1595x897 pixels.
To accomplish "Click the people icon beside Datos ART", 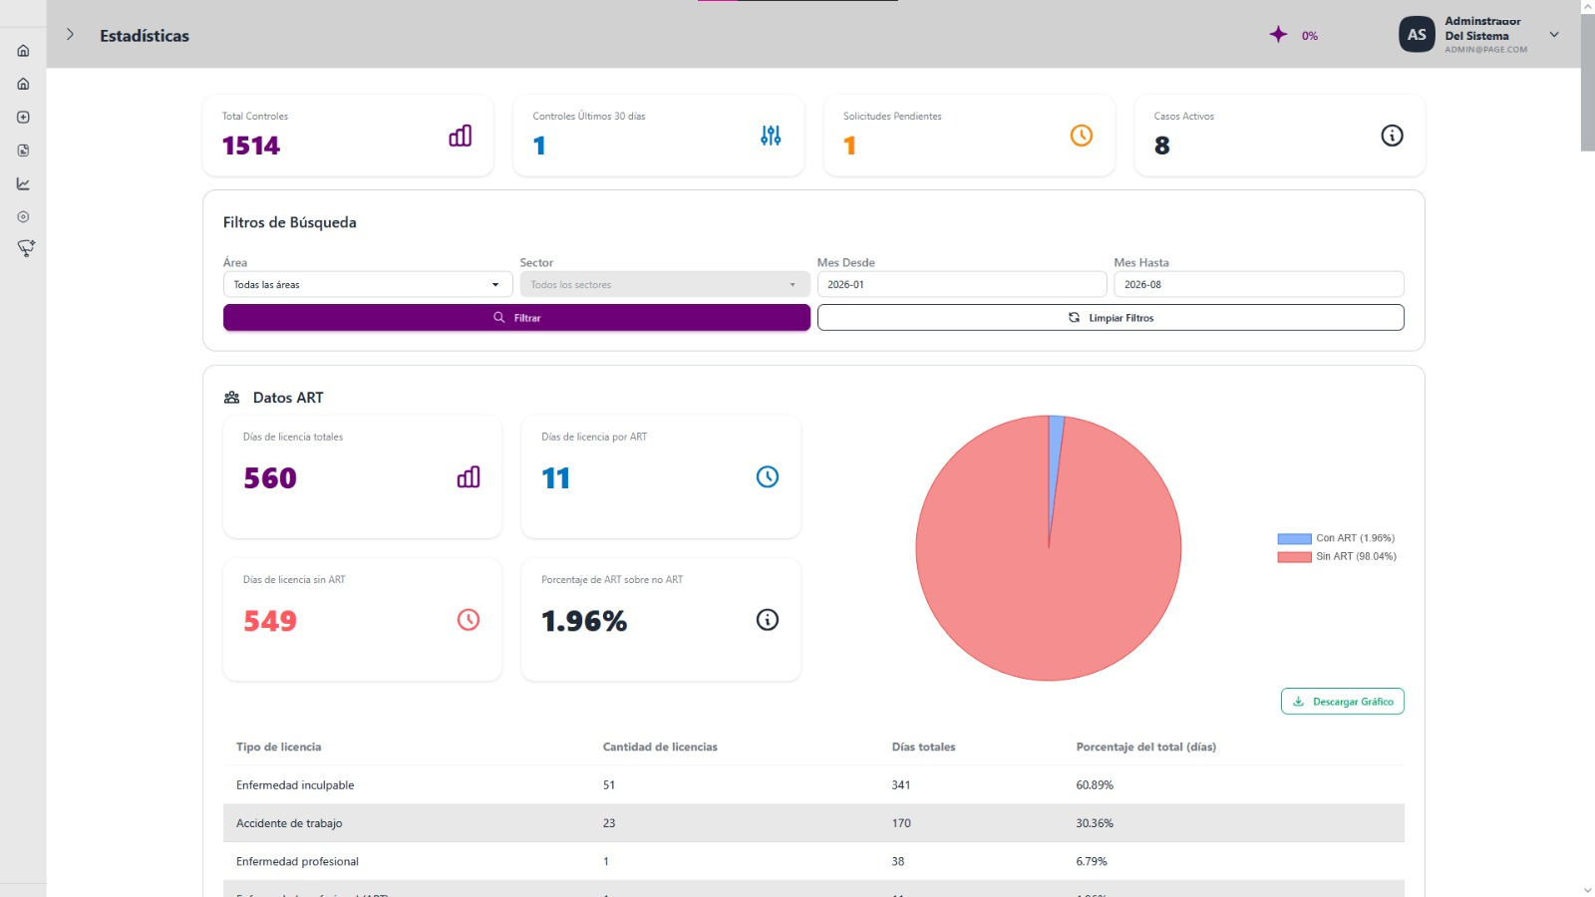I will (232, 398).
